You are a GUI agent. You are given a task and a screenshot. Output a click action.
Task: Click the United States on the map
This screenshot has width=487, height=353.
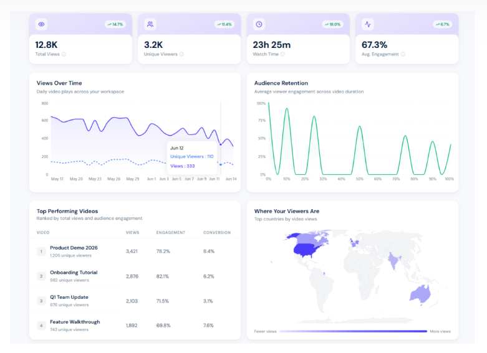(306, 249)
